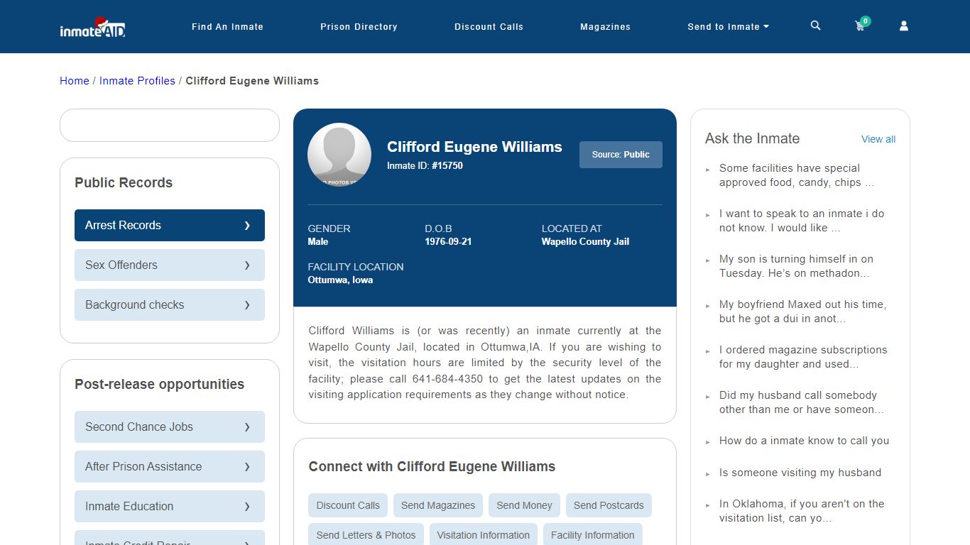The height and width of the screenshot is (545, 970).
Task: Open question 'I want to speak to an inmate'
Action: [x=801, y=221]
